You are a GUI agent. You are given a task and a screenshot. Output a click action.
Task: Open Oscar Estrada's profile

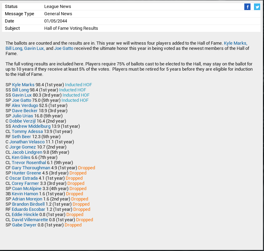pos(23,178)
